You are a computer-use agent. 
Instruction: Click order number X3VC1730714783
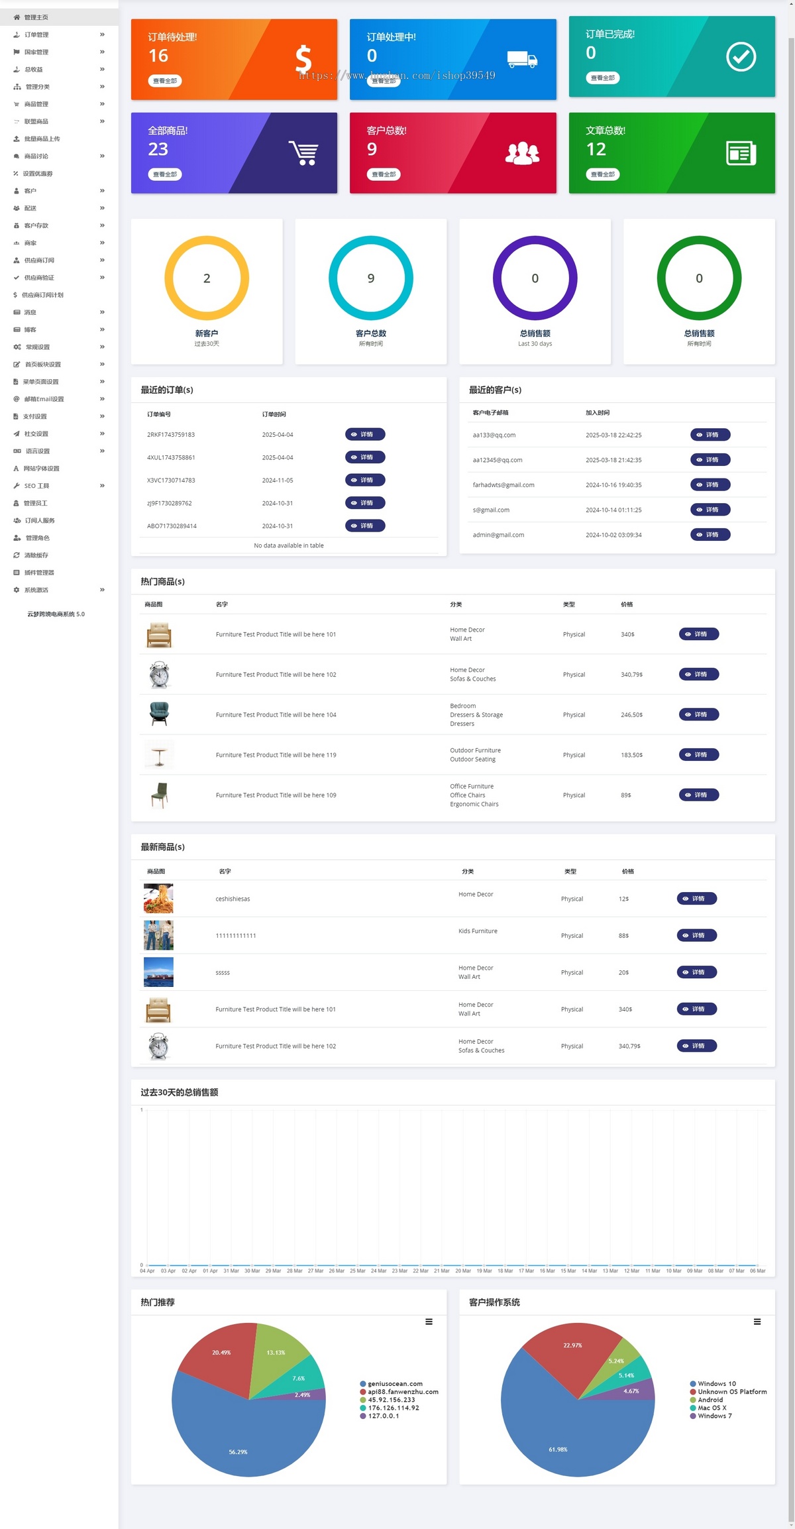point(171,481)
